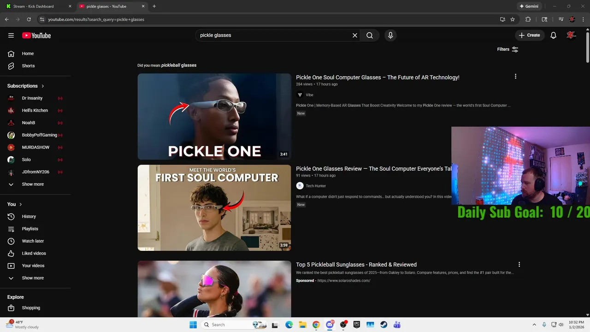Open Chrome extensions puzzle icon
Screen dimensions: 590x332
(x=528, y=19)
